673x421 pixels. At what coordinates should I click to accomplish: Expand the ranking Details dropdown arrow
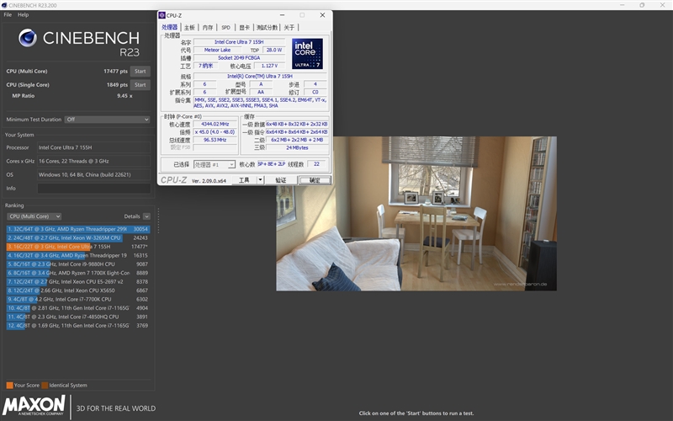[x=146, y=216]
